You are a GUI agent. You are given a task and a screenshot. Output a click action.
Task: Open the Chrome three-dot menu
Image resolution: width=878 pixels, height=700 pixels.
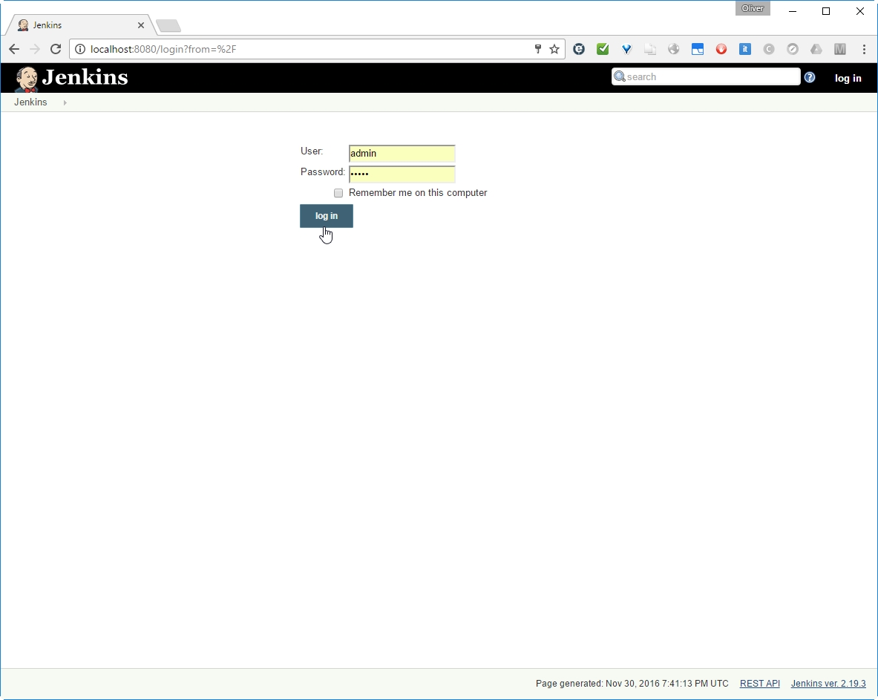tap(864, 49)
